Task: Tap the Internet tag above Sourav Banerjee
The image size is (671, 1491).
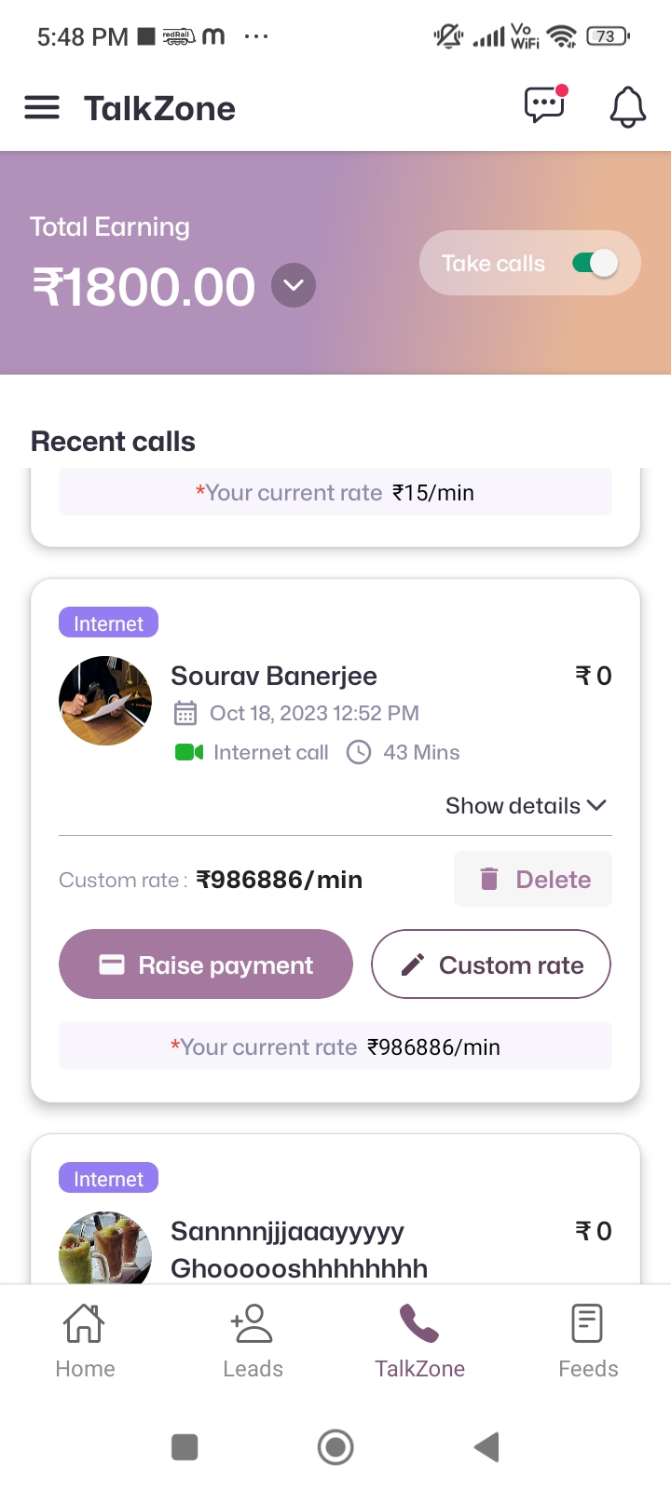Action: (x=108, y=623)
